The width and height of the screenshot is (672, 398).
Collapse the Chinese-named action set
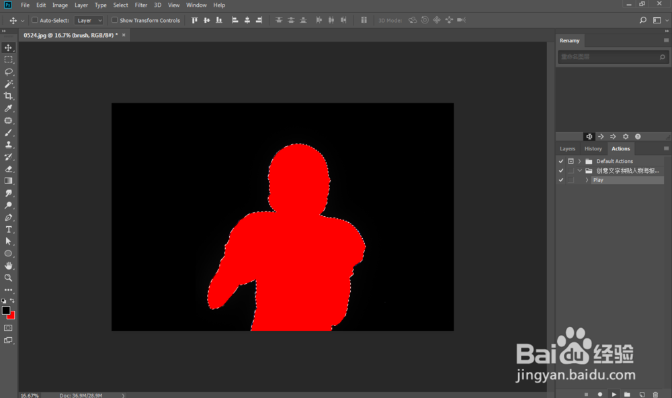coord(579,170)
